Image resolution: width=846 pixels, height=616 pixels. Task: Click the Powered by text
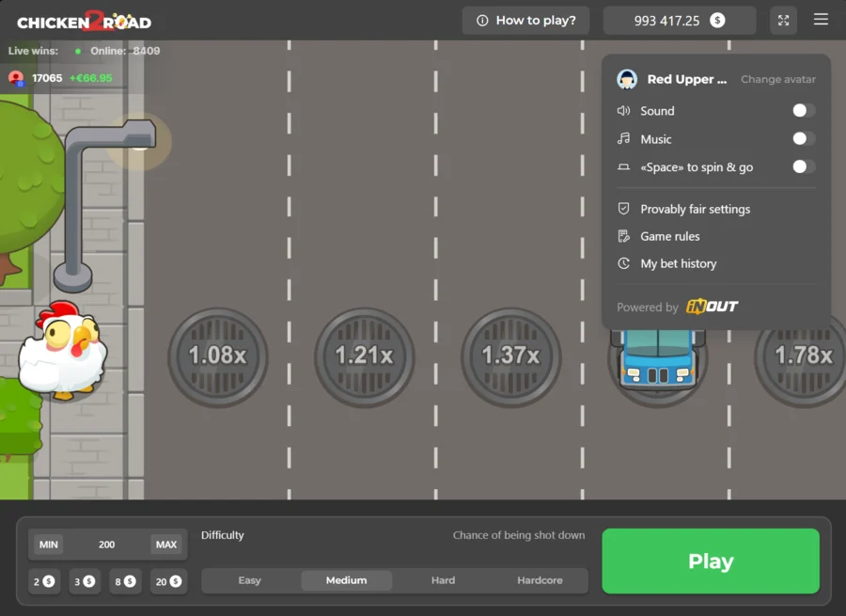point(648,308)
